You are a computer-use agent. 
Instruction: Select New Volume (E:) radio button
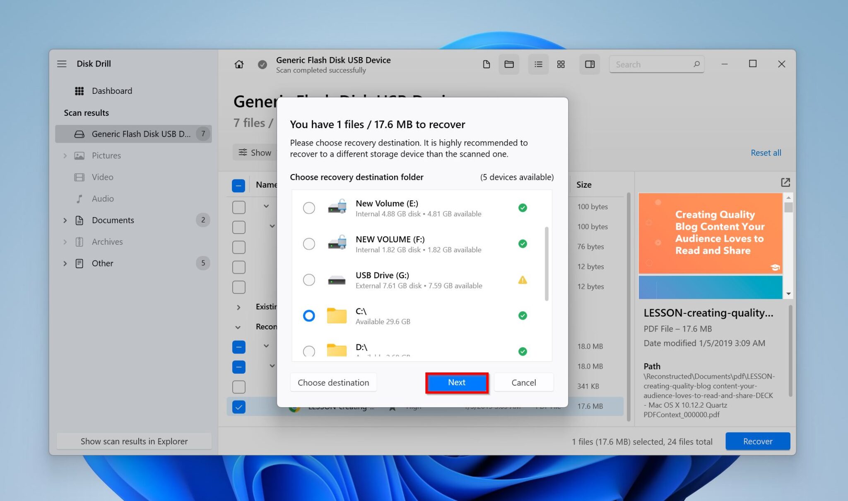click(309, 208)
